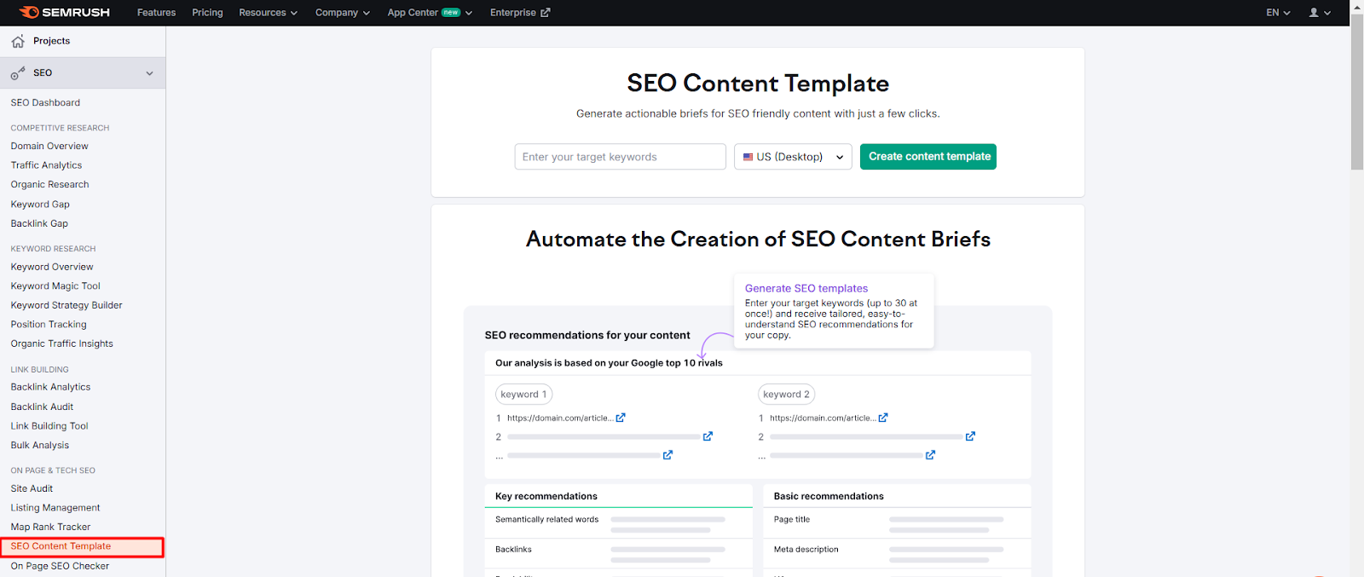Open Keyword Magic Tool

[x=55, y=286]
